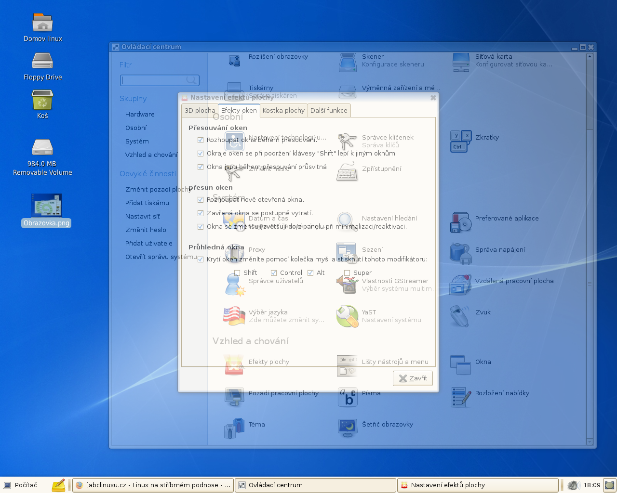The image size is (617, 493).
Task: Toggle Zavřená okna se postupně vytratí
Action: 201,213
